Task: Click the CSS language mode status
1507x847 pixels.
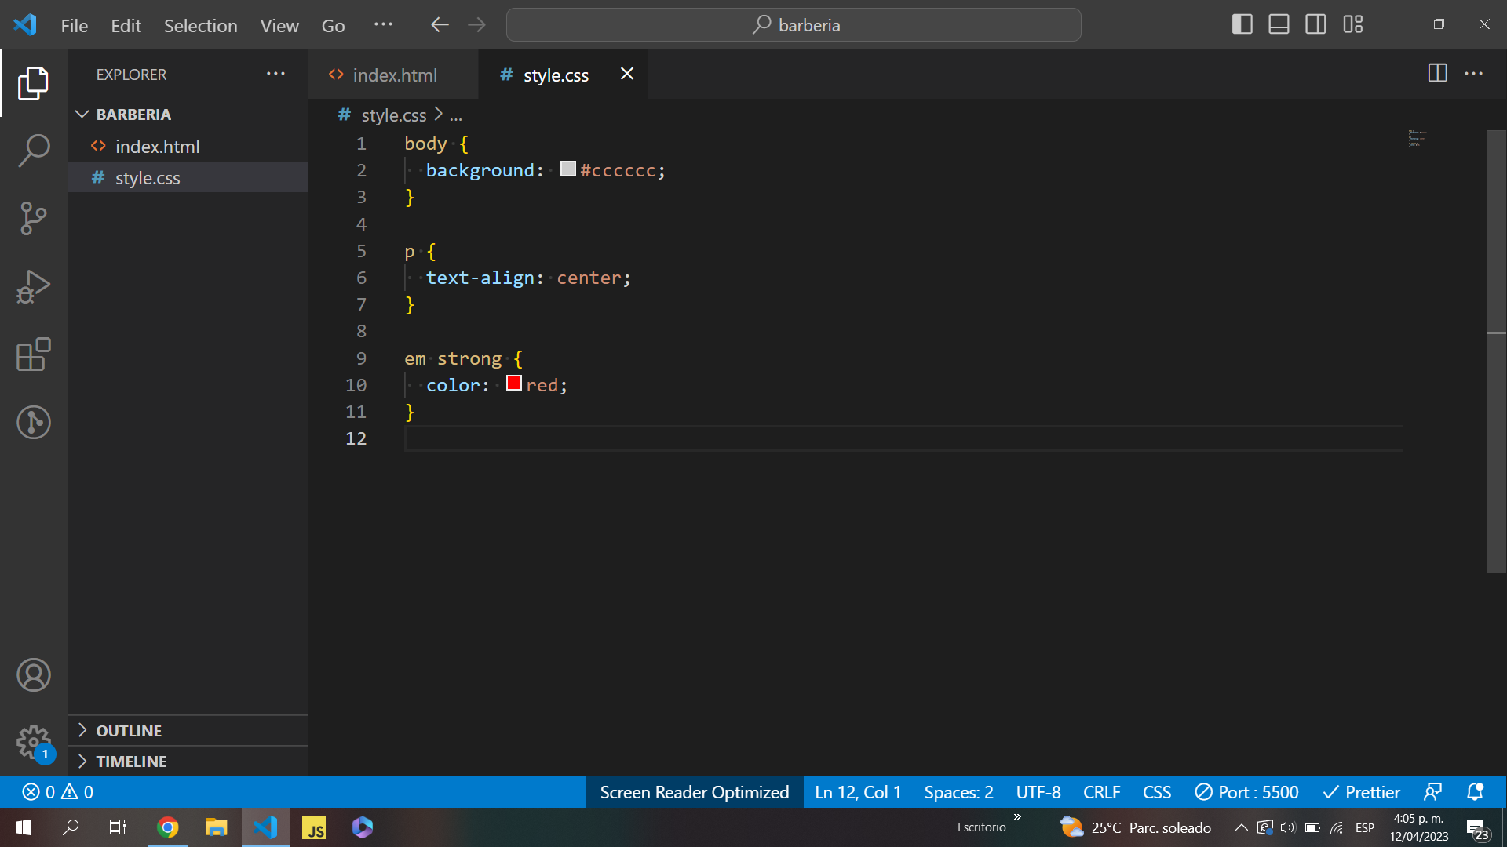Action: pyautogui.click(x=1157, y=792)
